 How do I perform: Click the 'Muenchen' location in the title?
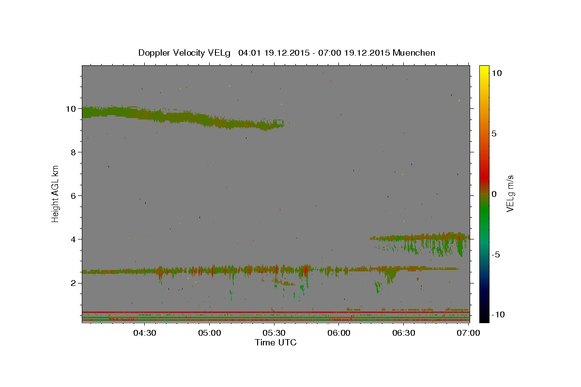click(414, 53)
